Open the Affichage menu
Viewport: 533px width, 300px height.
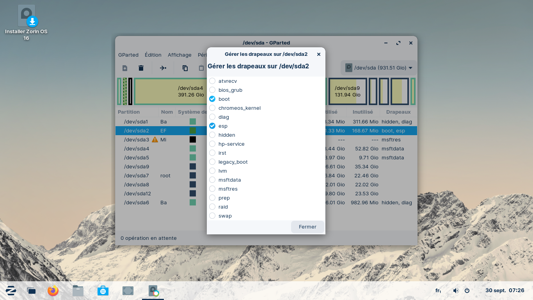pos(179,55)
